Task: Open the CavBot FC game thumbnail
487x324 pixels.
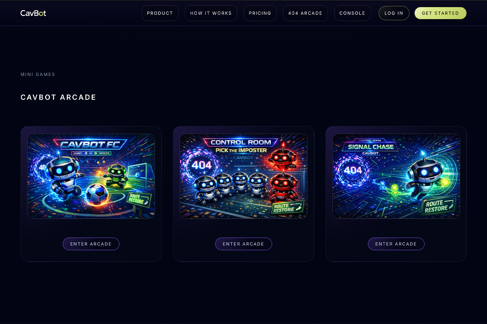Action: tap(91, 176)
